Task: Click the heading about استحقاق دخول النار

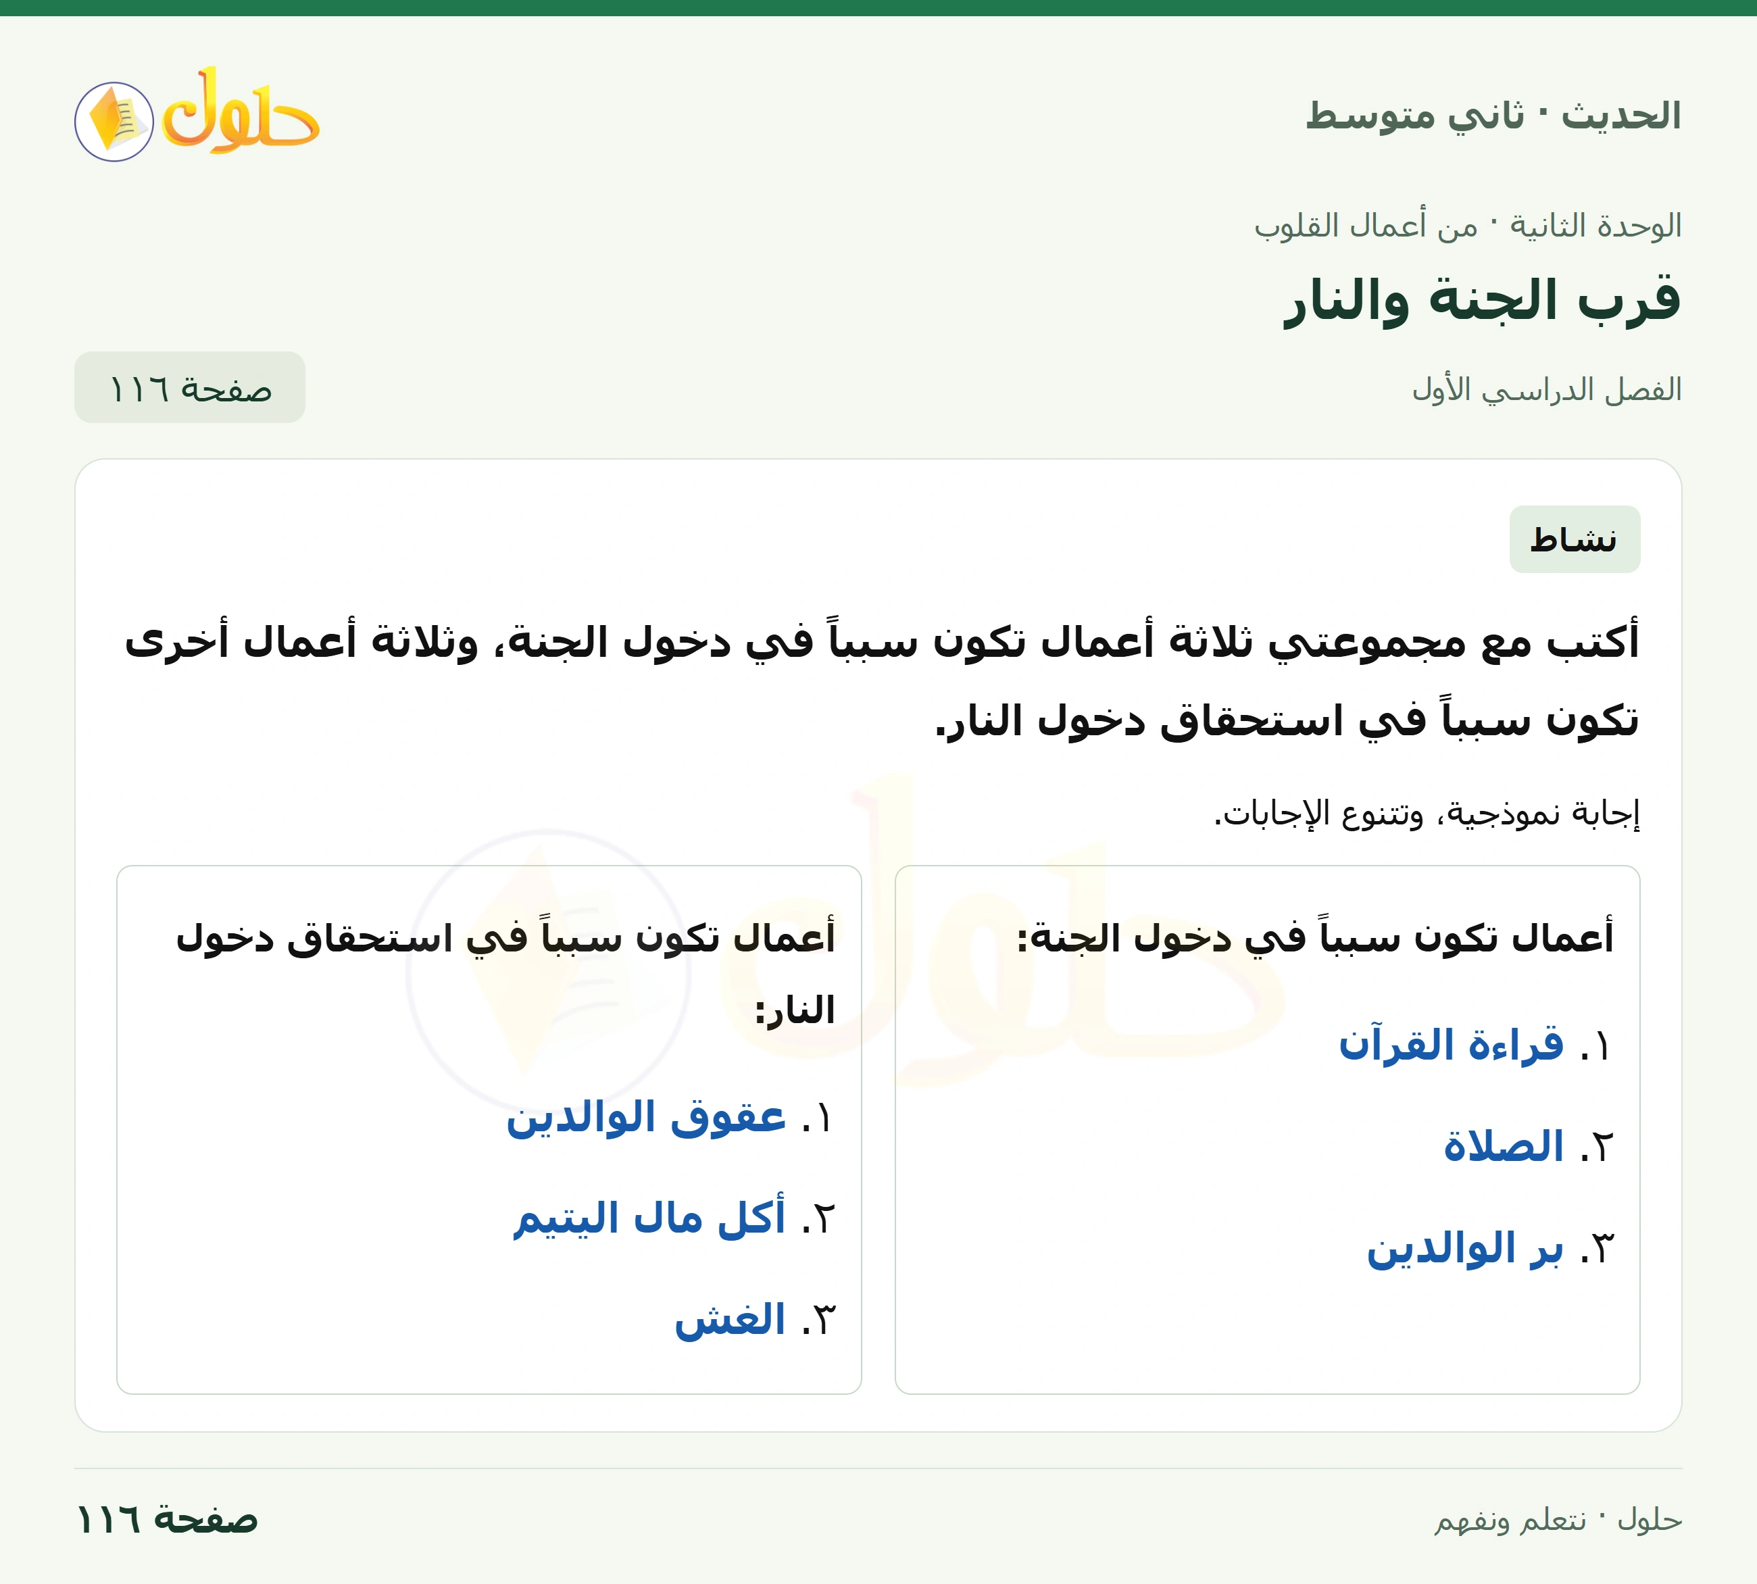Action: point(505,973)
